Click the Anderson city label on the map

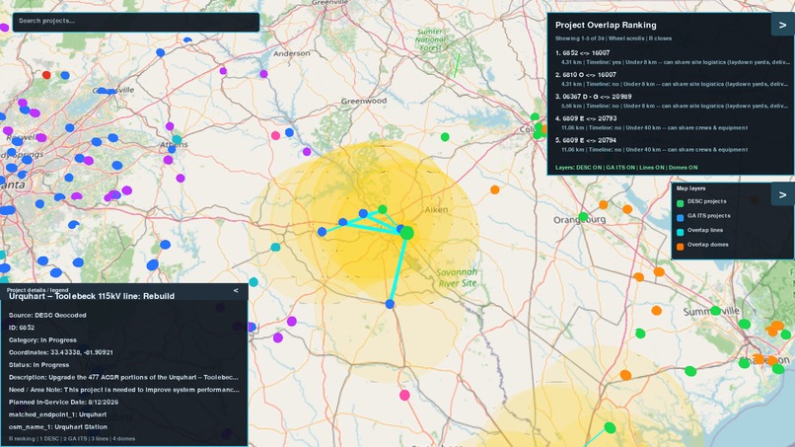(x=292, y=53)
